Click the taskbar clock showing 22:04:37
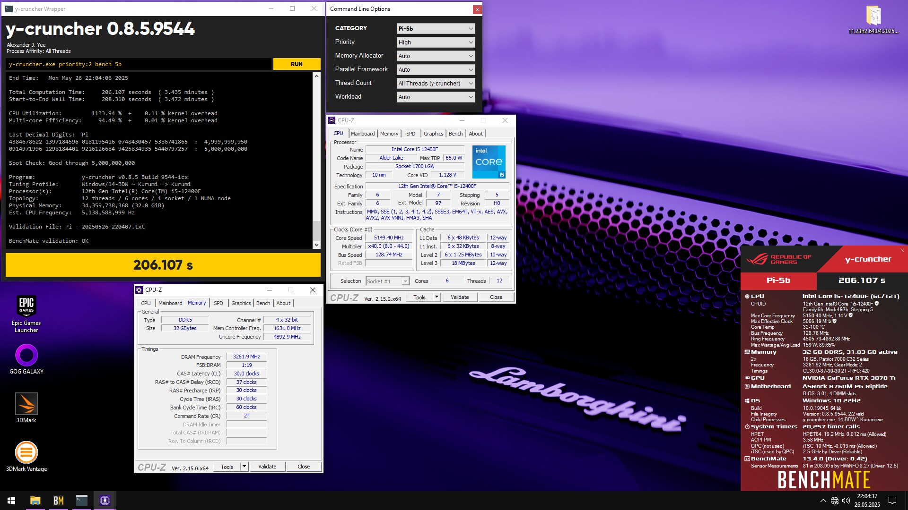 pyautogui.click(x=867, y=501)
